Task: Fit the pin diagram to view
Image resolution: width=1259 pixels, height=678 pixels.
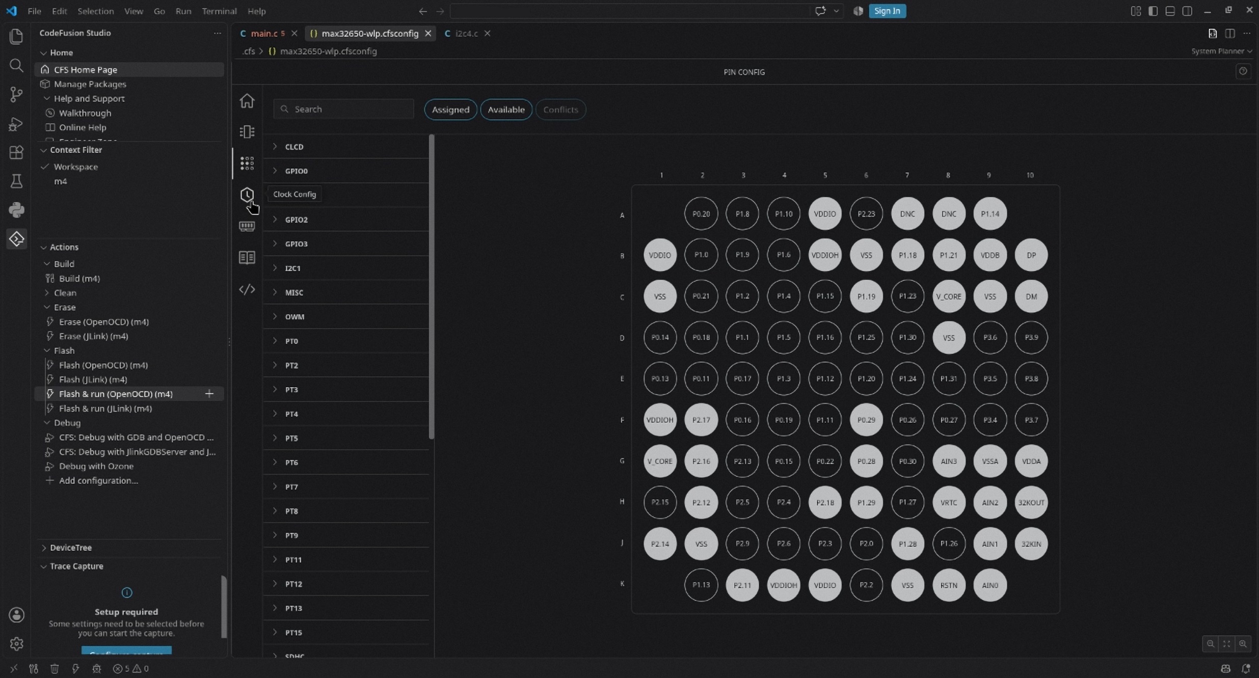Action: pyautogui.click(x=1226, y=644)
